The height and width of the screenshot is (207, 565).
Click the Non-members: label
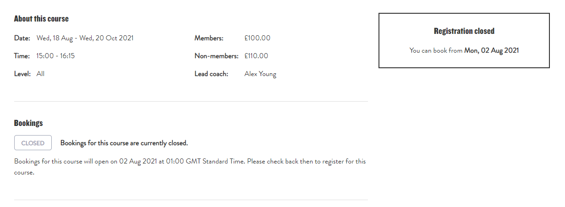216,56
